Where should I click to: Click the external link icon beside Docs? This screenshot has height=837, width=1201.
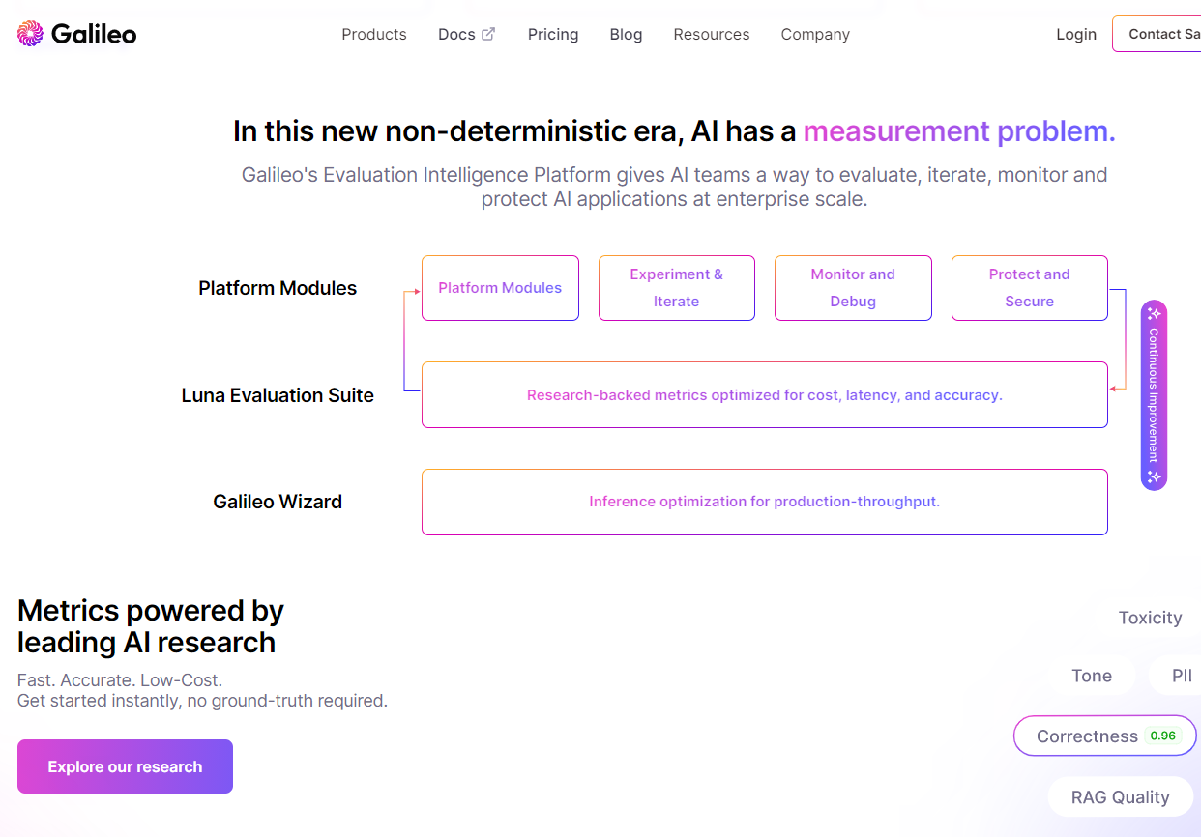pyautogui.click(x=488, y=34)
